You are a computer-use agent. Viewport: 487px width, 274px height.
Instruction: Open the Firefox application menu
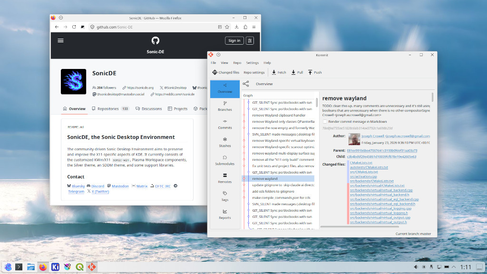pyautogui.click(x=254, y=27)
